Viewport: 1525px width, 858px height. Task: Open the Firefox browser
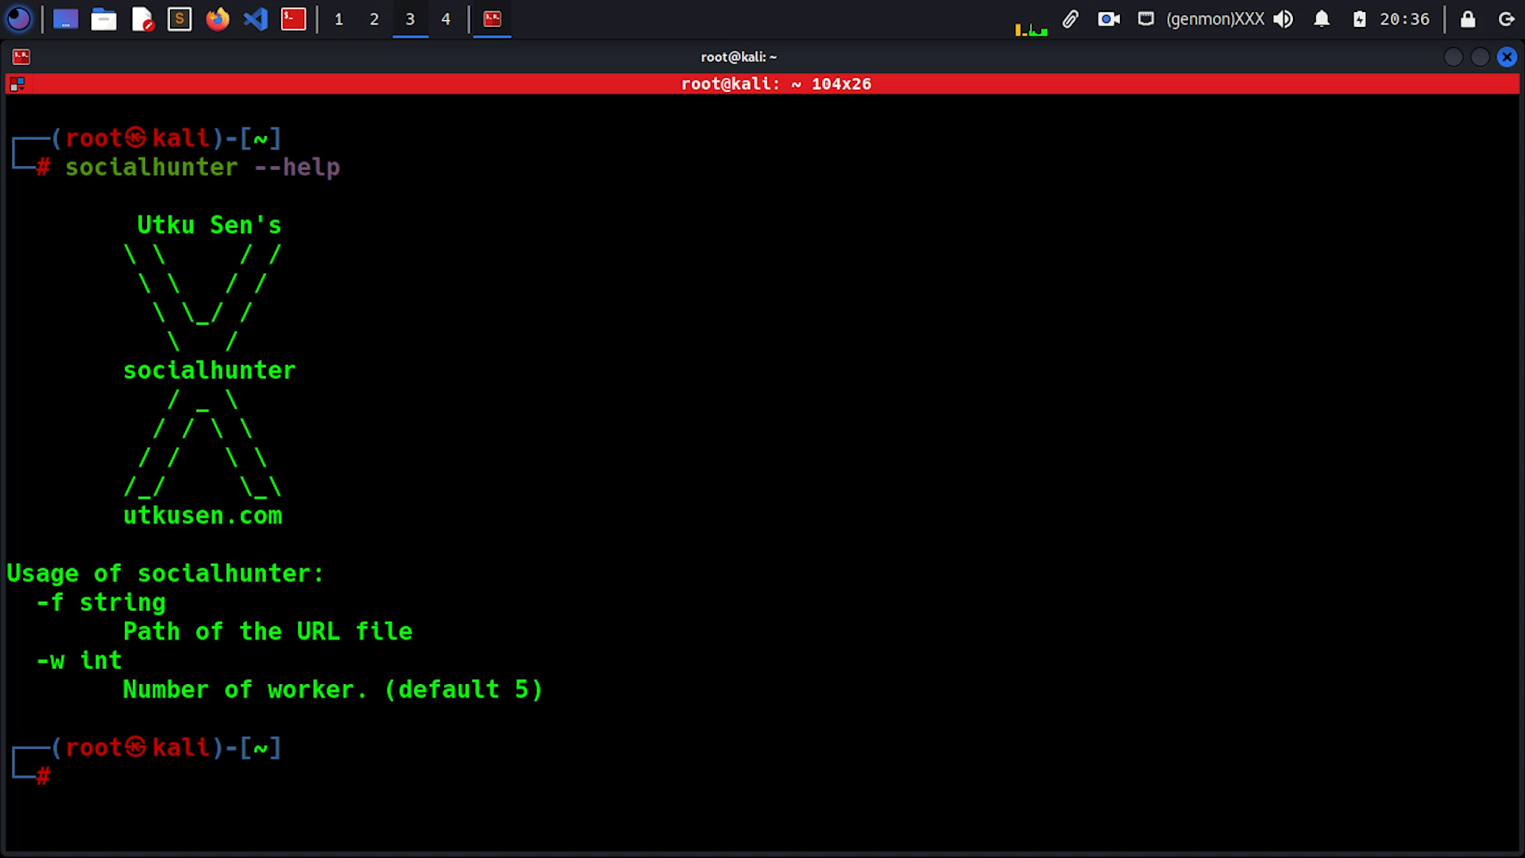218,19
